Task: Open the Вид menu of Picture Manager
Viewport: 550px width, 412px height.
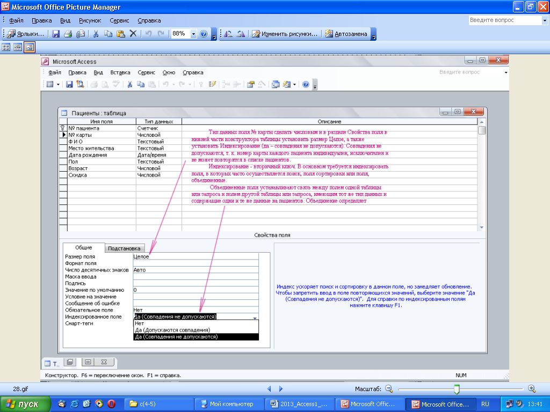Action: click(65, 20)
